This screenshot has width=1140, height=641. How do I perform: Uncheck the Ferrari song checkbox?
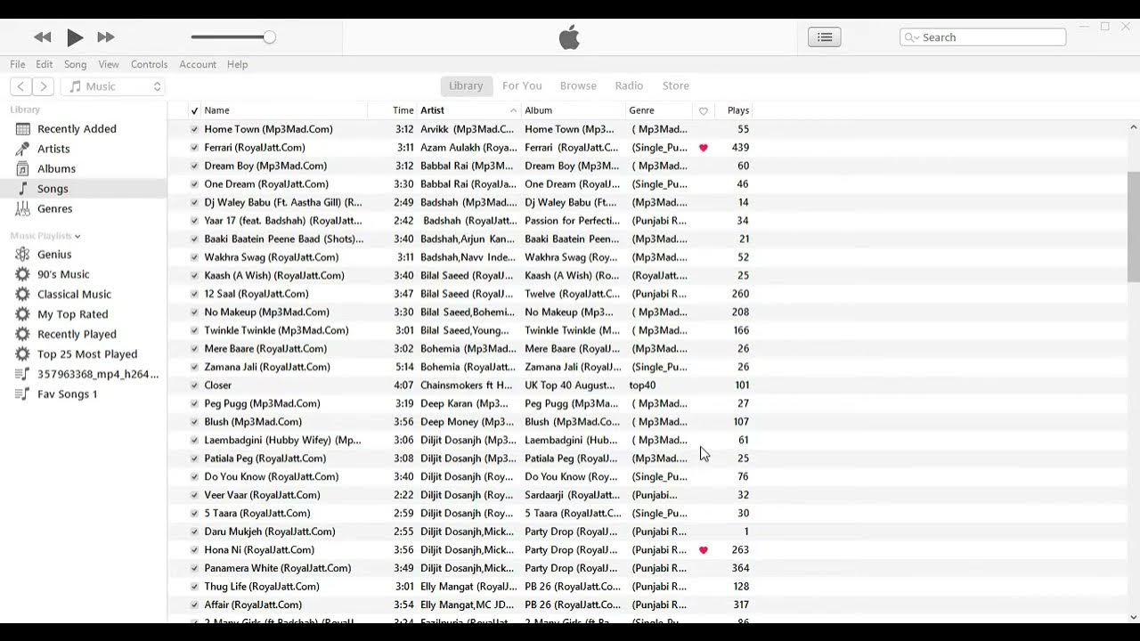point(194,148)
